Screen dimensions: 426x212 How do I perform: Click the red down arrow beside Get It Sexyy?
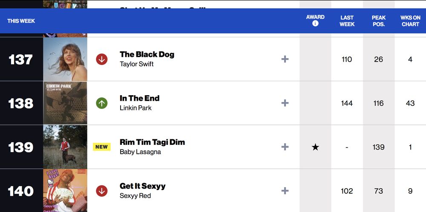point(101,191)
